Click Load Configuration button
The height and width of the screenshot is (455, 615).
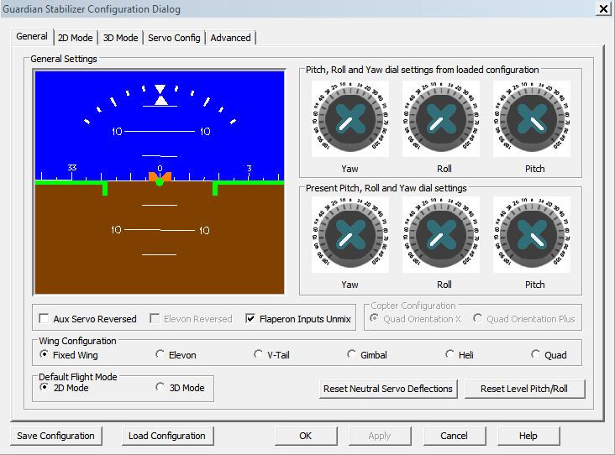pyautogui.click(x=167, y=436)
